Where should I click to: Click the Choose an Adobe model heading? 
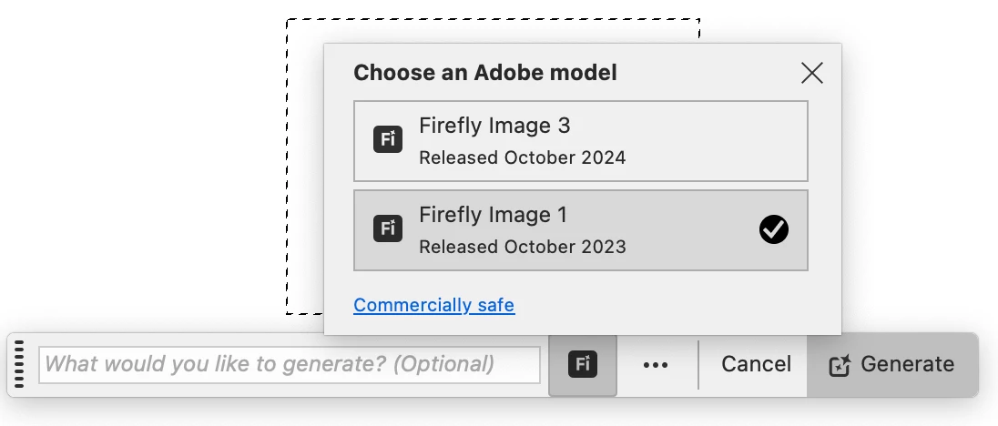[x=485, y=73]
